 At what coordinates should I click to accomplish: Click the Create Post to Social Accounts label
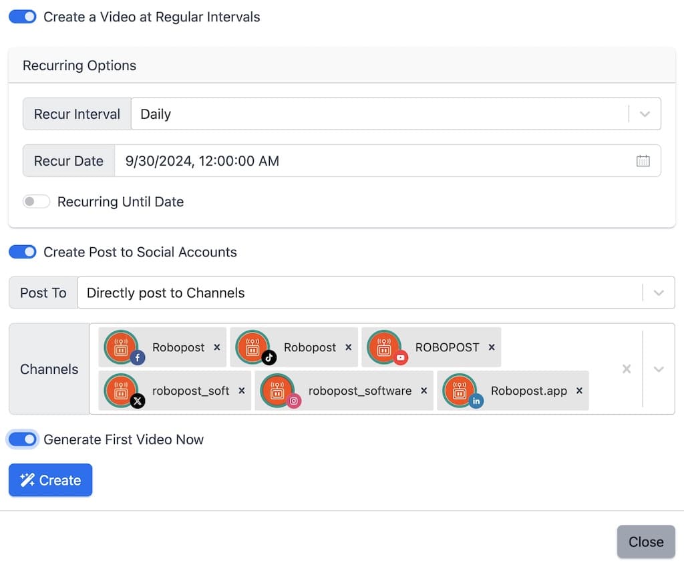(140, 252)
